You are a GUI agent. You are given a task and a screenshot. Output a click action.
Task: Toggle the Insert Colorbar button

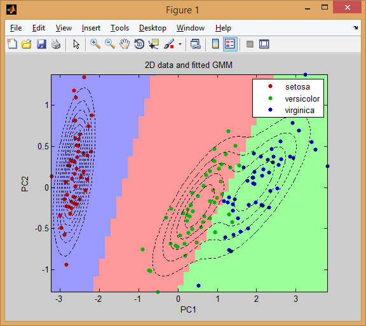215,44
